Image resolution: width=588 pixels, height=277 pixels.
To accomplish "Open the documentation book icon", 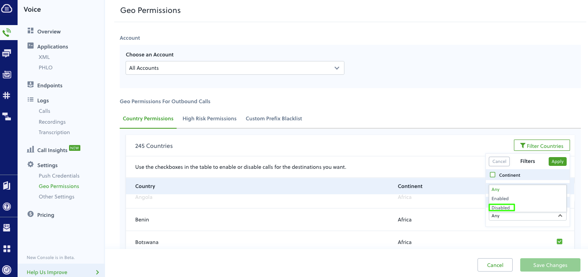I will pos(7,186).
